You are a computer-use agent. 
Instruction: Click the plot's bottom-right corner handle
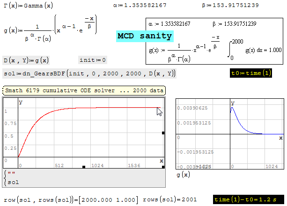pos(163,167)
